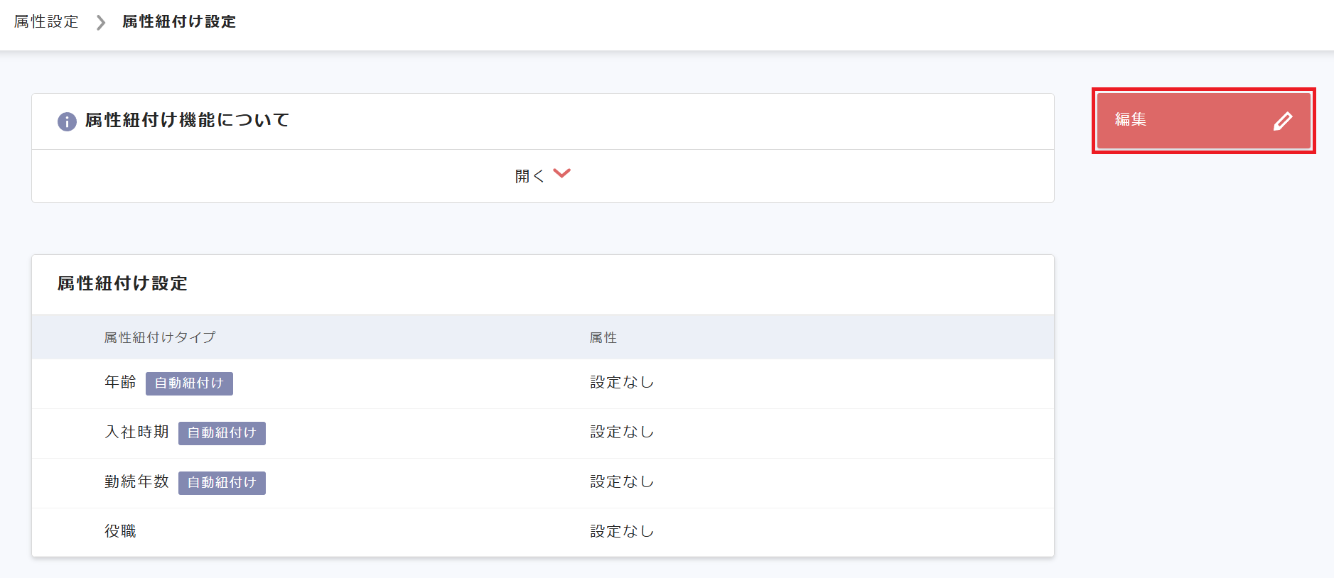Toggle the 自動紐付け badge for 入社時期
The height and width of the screenshot is (578, 1334).
(222, 433)
